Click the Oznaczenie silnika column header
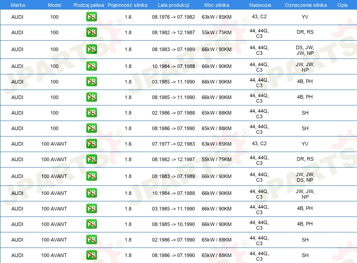 305,5
